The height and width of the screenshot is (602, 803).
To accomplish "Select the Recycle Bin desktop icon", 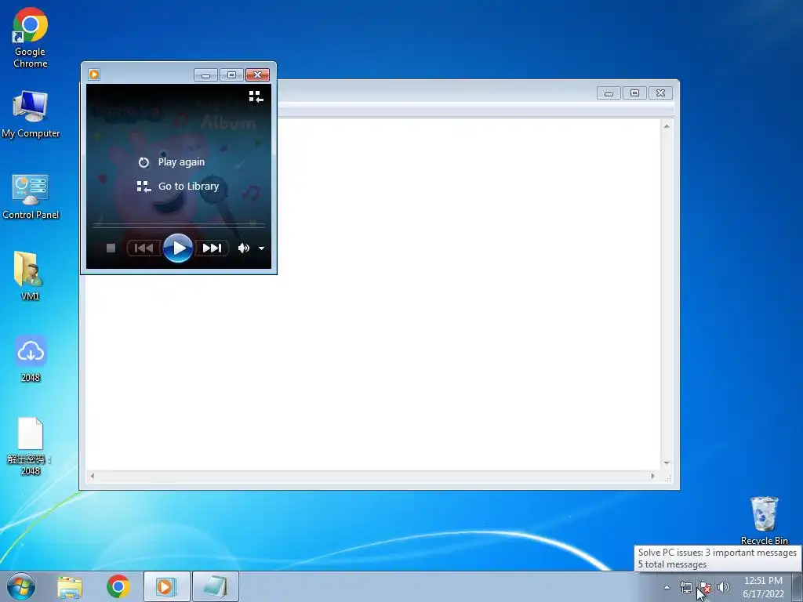I will (x=764, y=520).
